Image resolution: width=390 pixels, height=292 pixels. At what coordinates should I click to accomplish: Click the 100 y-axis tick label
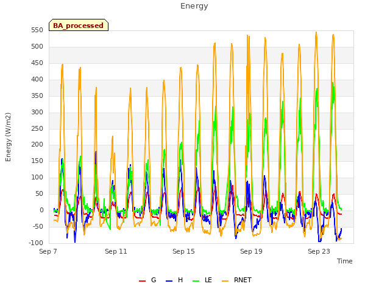pos(37,178)
